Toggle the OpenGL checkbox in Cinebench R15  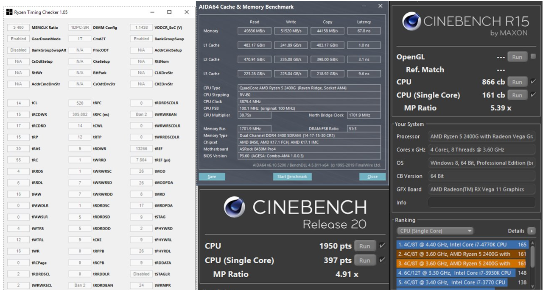coord(533,57)
